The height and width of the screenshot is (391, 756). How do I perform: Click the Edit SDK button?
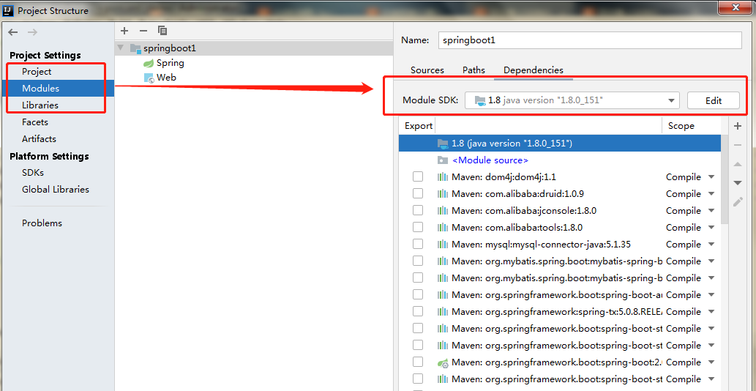(713, 101)
